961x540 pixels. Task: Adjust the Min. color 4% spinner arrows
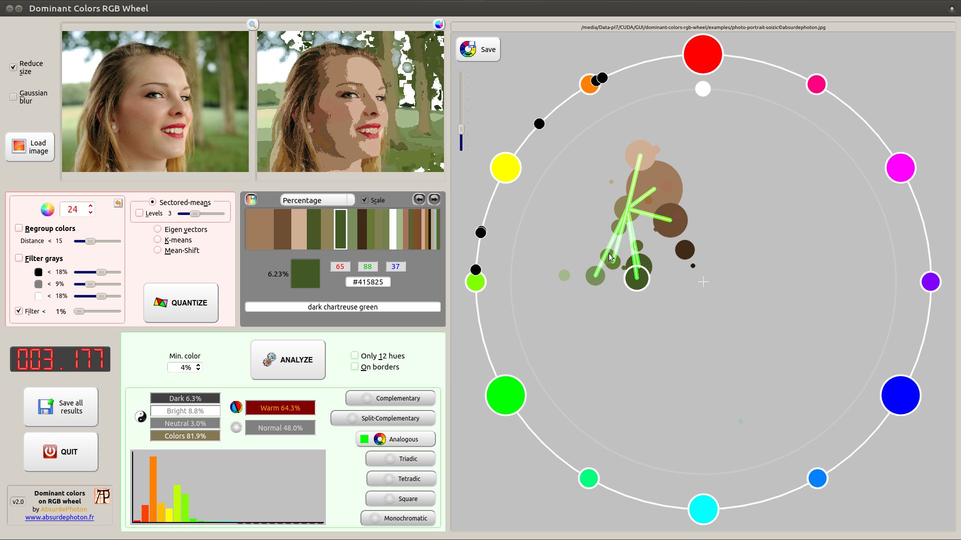coord(198,367)
